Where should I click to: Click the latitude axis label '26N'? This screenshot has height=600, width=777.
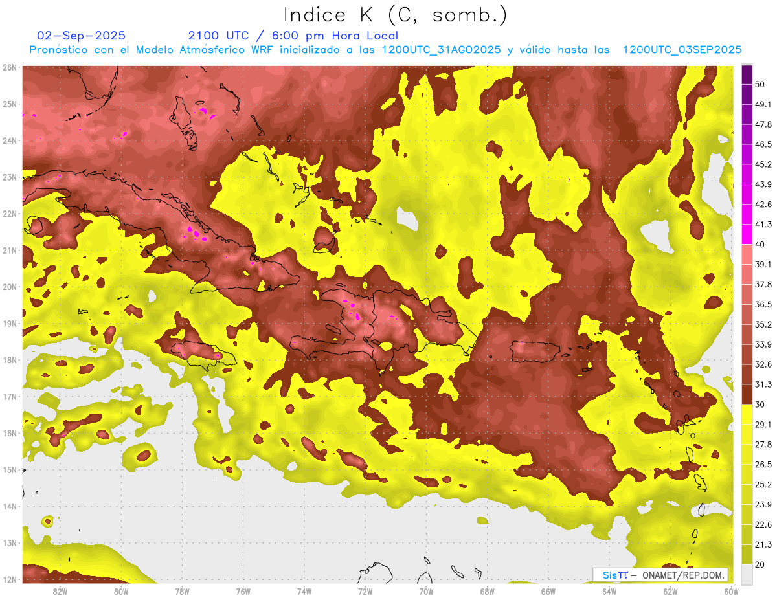pos(10,67)
